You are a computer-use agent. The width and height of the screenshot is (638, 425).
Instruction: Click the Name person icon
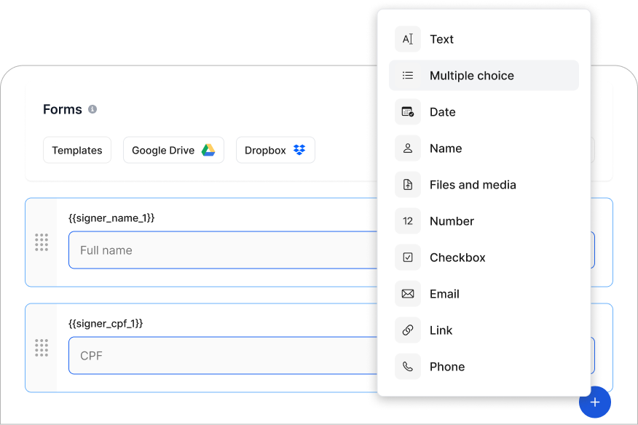tap(408, 148)
